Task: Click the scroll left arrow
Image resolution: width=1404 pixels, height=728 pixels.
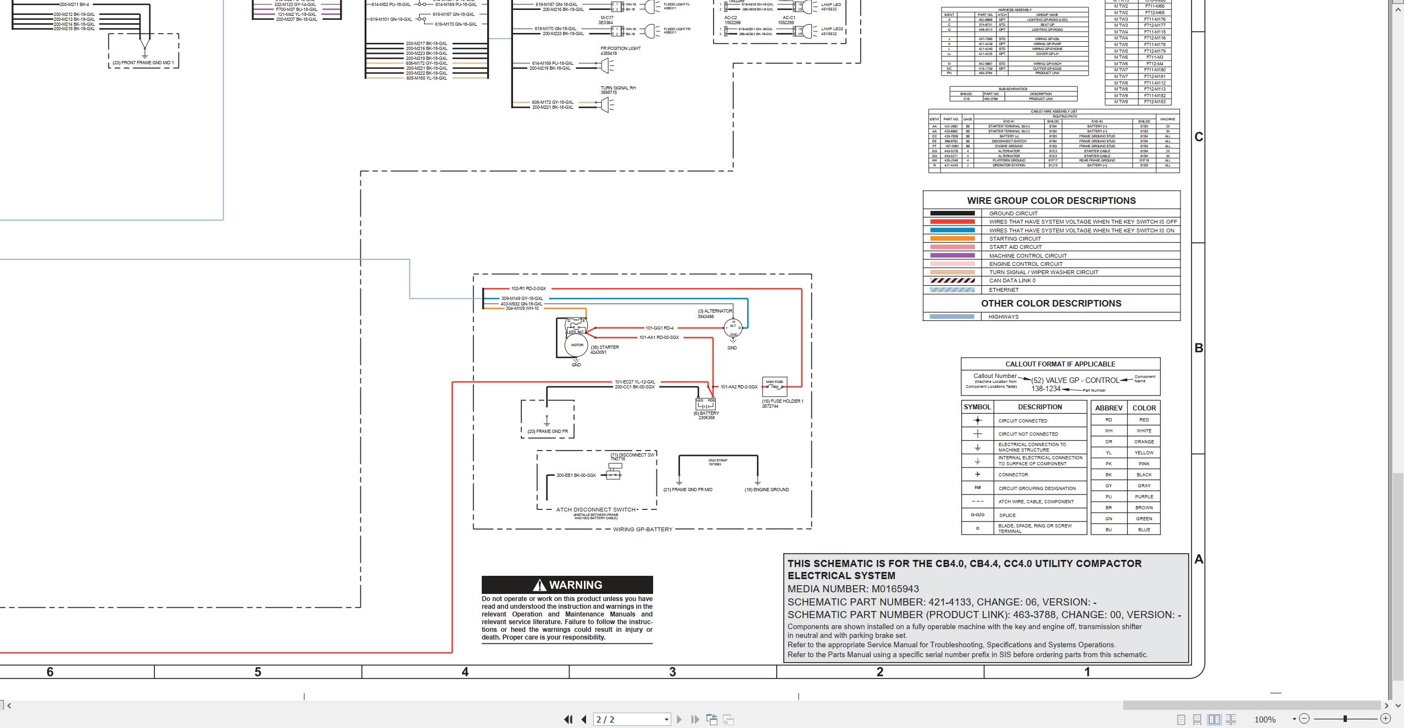Action: click(x=9, y=705)
